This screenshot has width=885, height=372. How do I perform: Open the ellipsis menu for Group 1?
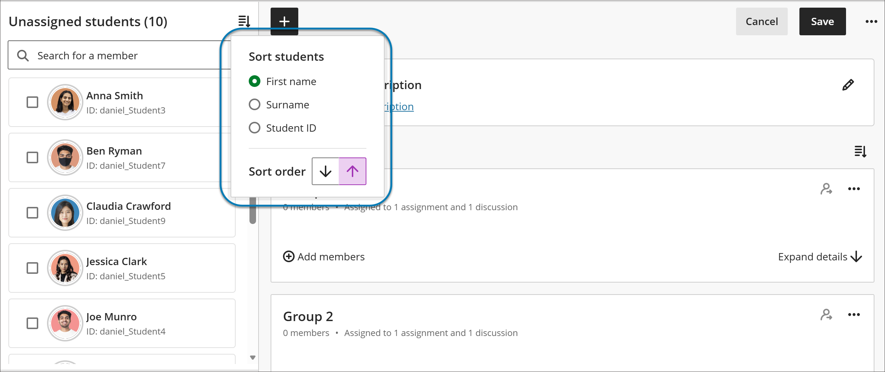(854, 188)
